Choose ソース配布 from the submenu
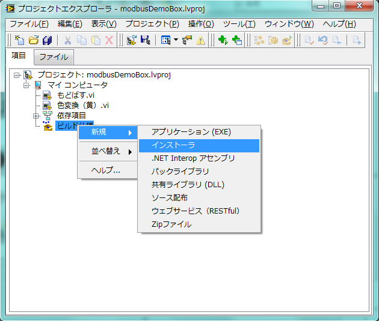 [199, 198]
